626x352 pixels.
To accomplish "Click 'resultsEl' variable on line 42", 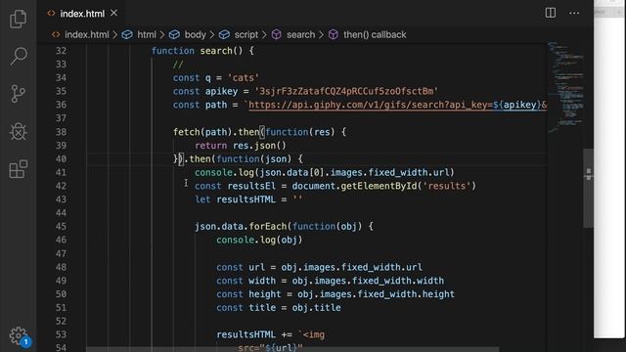I will tap(251, 186).
